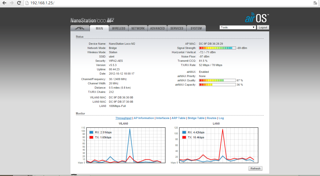Switch to the MAIN tab
This screenshot has width=320, height=176.
point(99,28)
